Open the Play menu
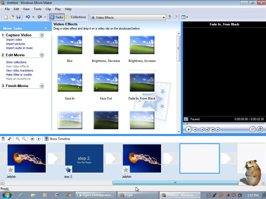The width and height of the screenshot is (266, 199). pos(58,9)
